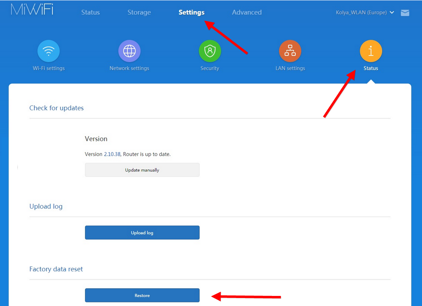Click the "LAN settings" text label
The image size is (422, 306).
(x=290, y=68)
